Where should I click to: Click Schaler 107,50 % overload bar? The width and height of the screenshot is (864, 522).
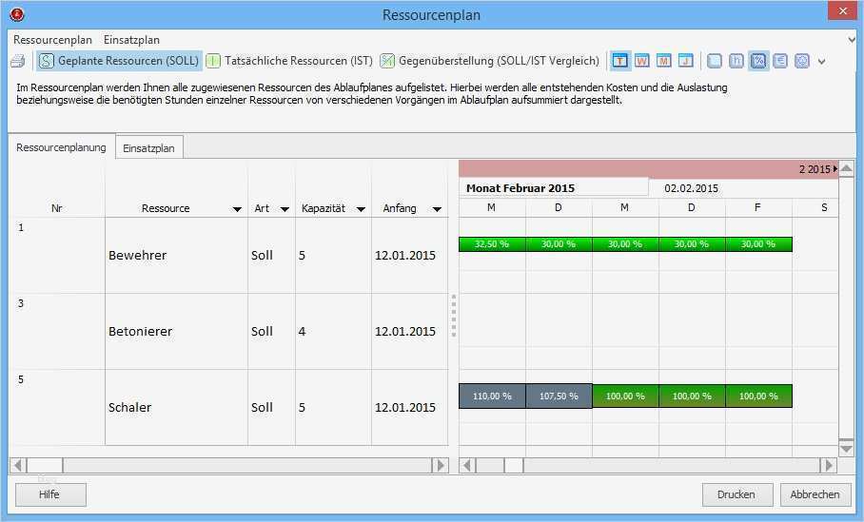pyautogui.click(x=559, y=396)
